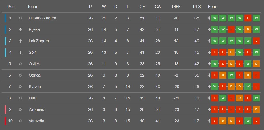This screenshot has width=264, height=130.
Task: Open the Rijeka team link
Action: 34,30
